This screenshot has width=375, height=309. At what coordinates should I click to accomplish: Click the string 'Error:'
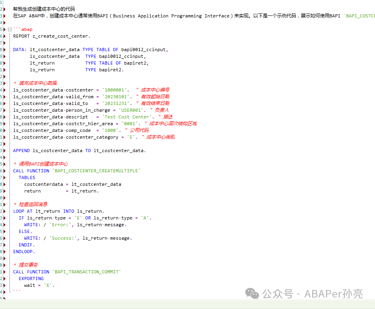pos(60,225)
